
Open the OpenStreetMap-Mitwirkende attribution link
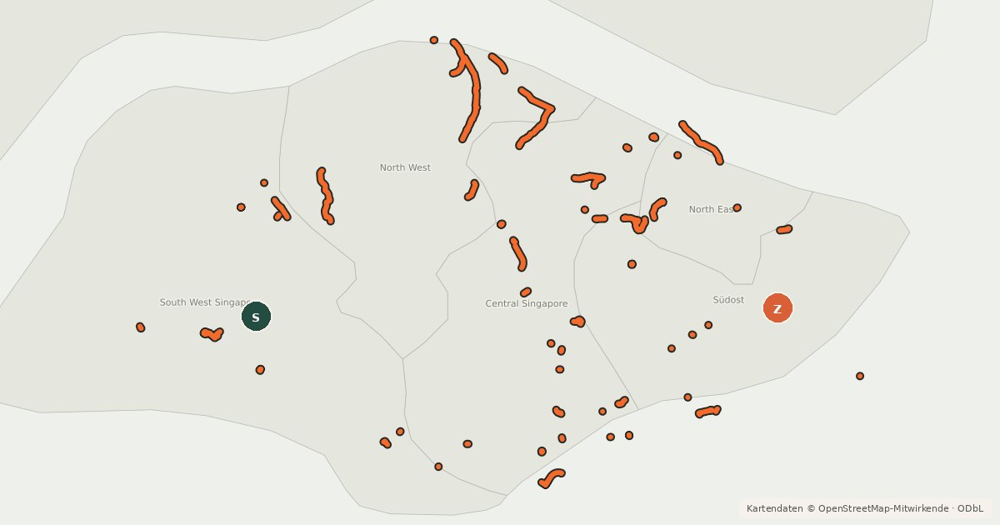[x=882, y=508]
